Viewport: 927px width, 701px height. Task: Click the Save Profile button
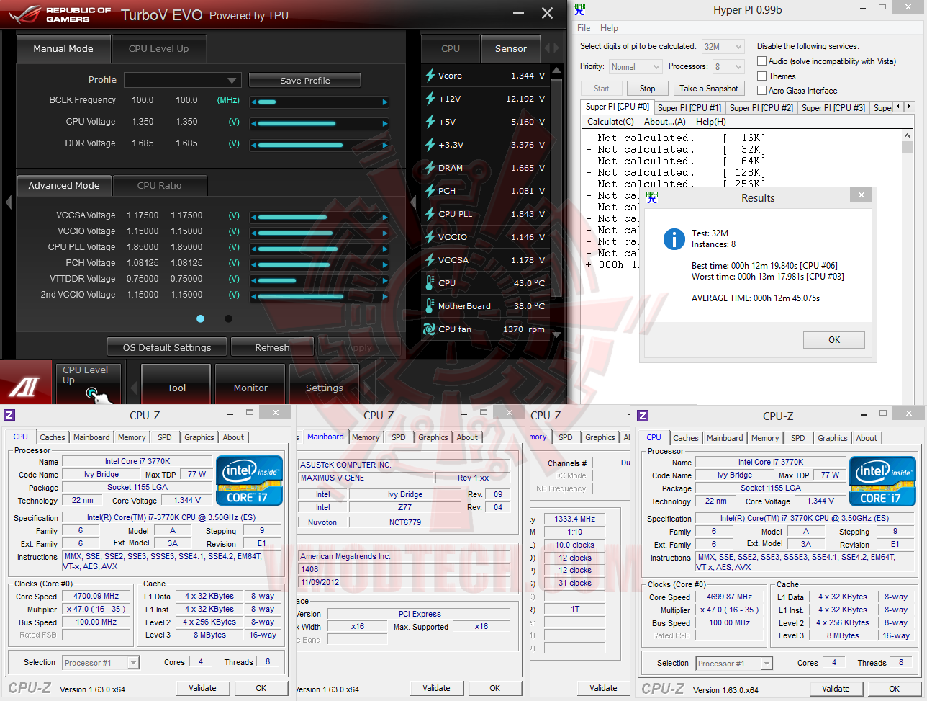[x=305, y=80]
